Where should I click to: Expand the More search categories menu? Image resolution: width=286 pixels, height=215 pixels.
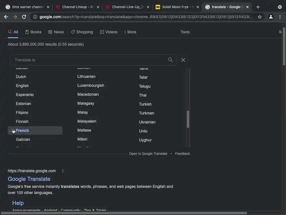pos(130,32)
